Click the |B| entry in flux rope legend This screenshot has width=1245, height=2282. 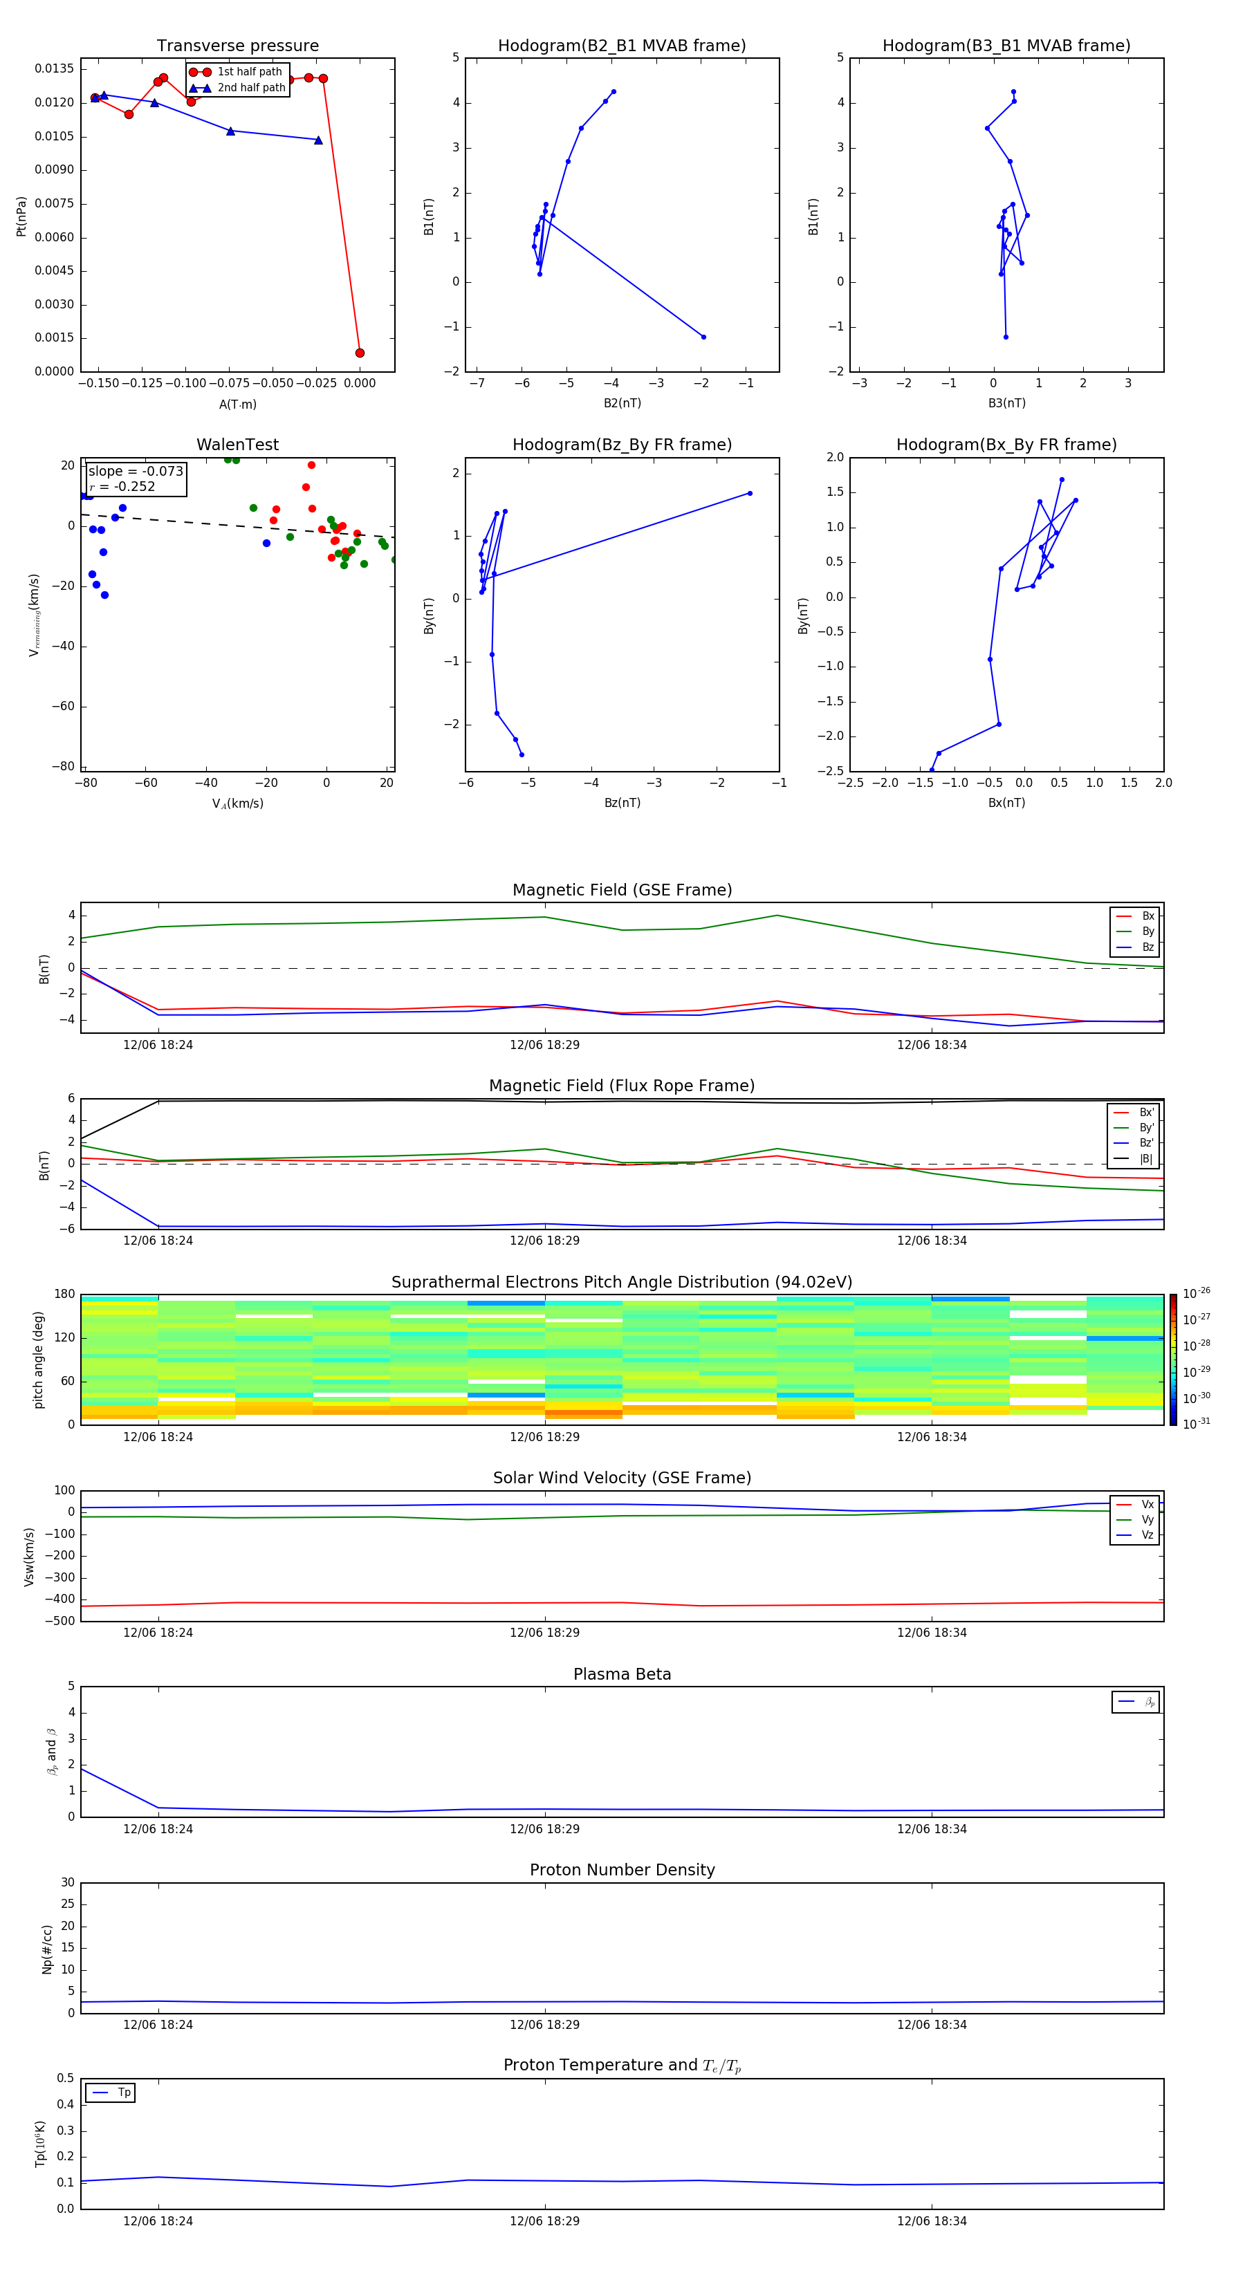(x=1134, y=1159)
